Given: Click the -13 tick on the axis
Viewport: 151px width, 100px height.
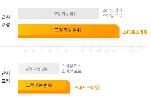Looking at the screenshot, I should 123,51.
